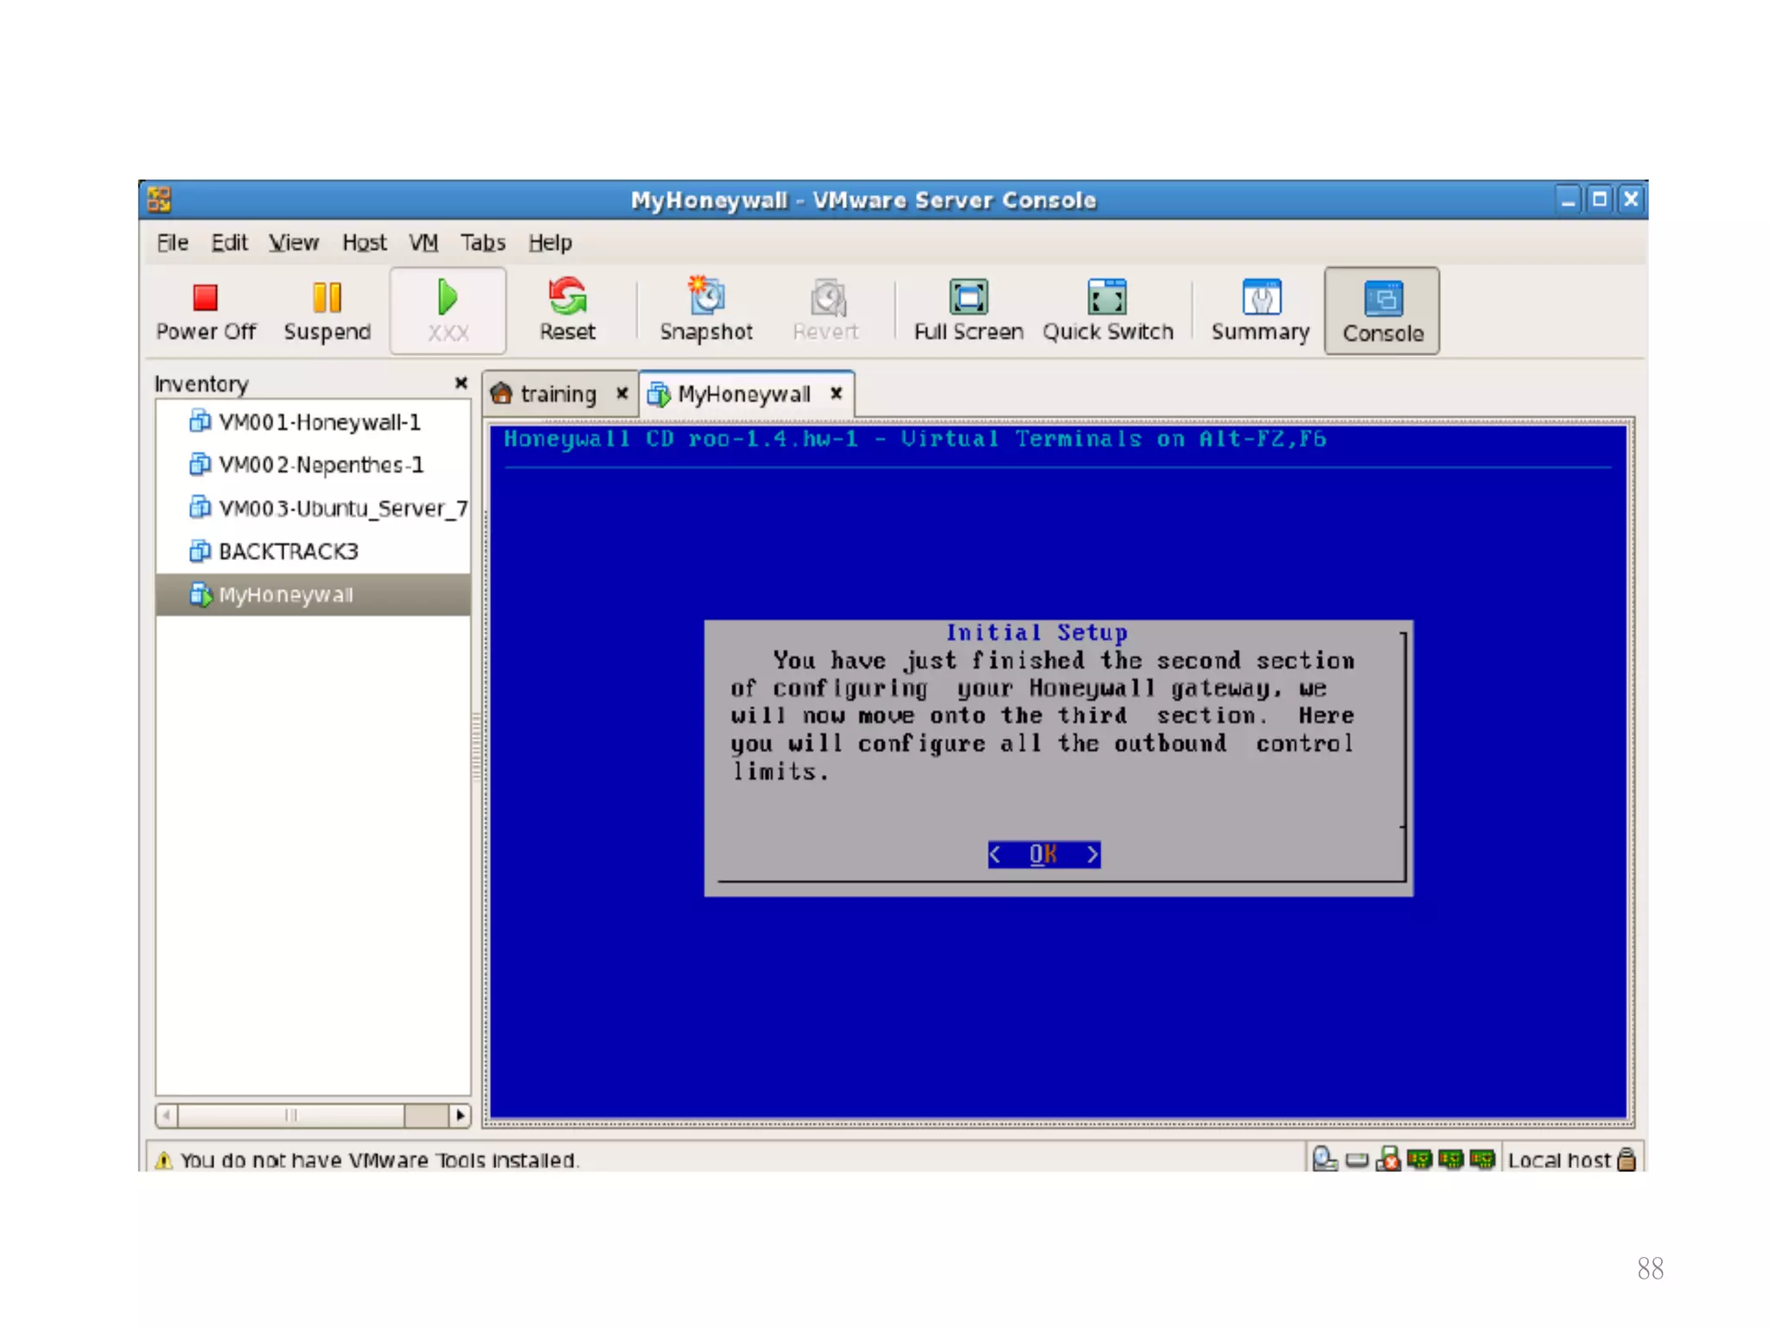
Task: Close the MyHoneywall tab
Action: point(836,393)
